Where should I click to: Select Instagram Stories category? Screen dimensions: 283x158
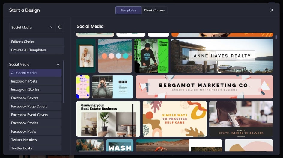click(x=35, y=89)
